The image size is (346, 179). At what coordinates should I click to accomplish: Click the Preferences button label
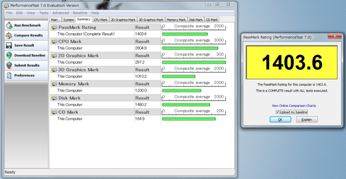[x=24, y=76]
